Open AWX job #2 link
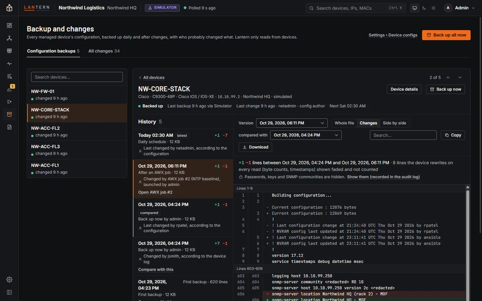This screenshot has height=301, width=482. pyautogui.click(x=155, y=192)
